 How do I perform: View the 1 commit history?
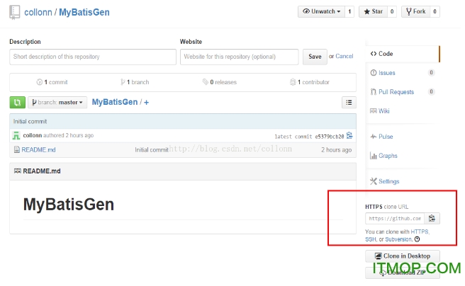52,82
